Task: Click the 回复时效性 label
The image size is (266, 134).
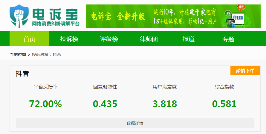Action: [105, 87]
